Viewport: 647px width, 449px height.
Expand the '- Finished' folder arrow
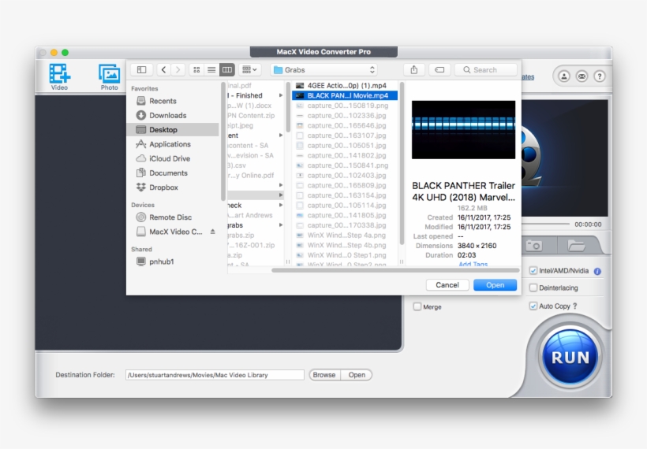[281, 95]
